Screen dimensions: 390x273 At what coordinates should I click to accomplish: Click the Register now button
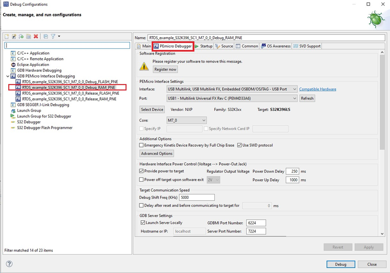coord(165,69)
